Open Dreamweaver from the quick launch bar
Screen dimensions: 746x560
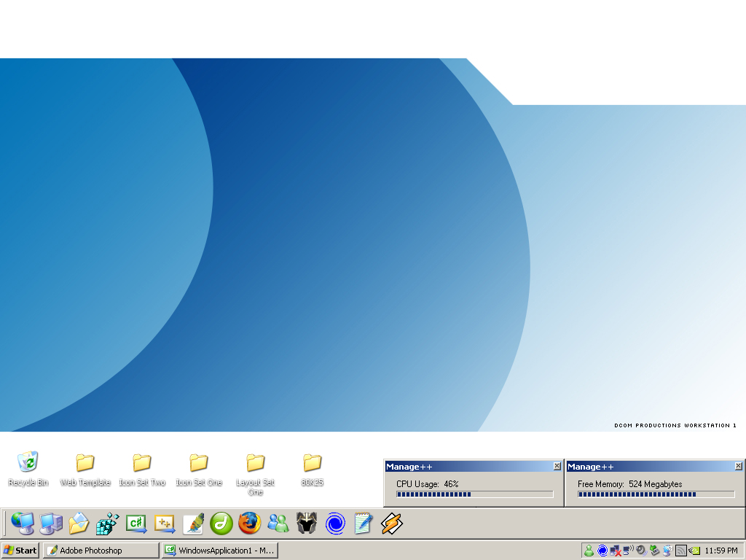(x=221, y=523)
